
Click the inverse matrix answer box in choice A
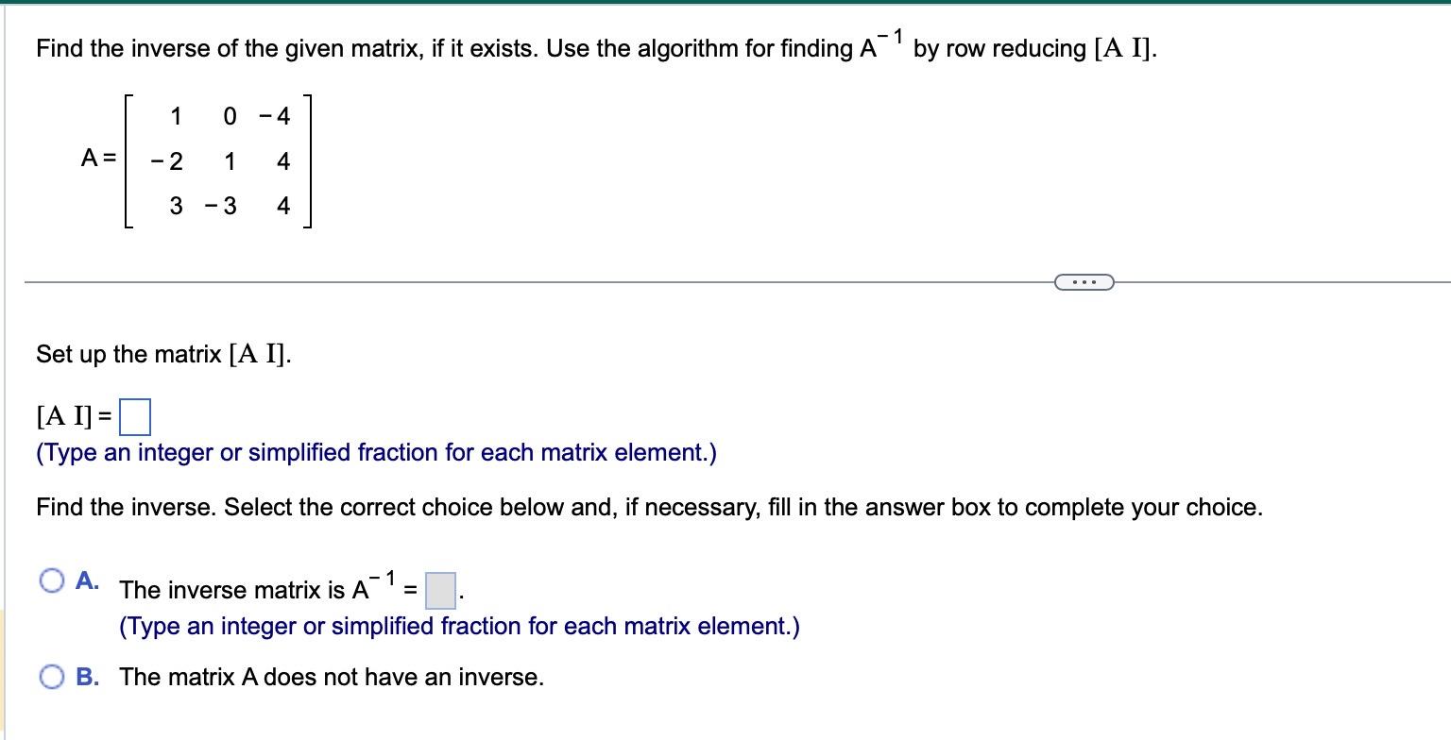(x=438, y=590)
